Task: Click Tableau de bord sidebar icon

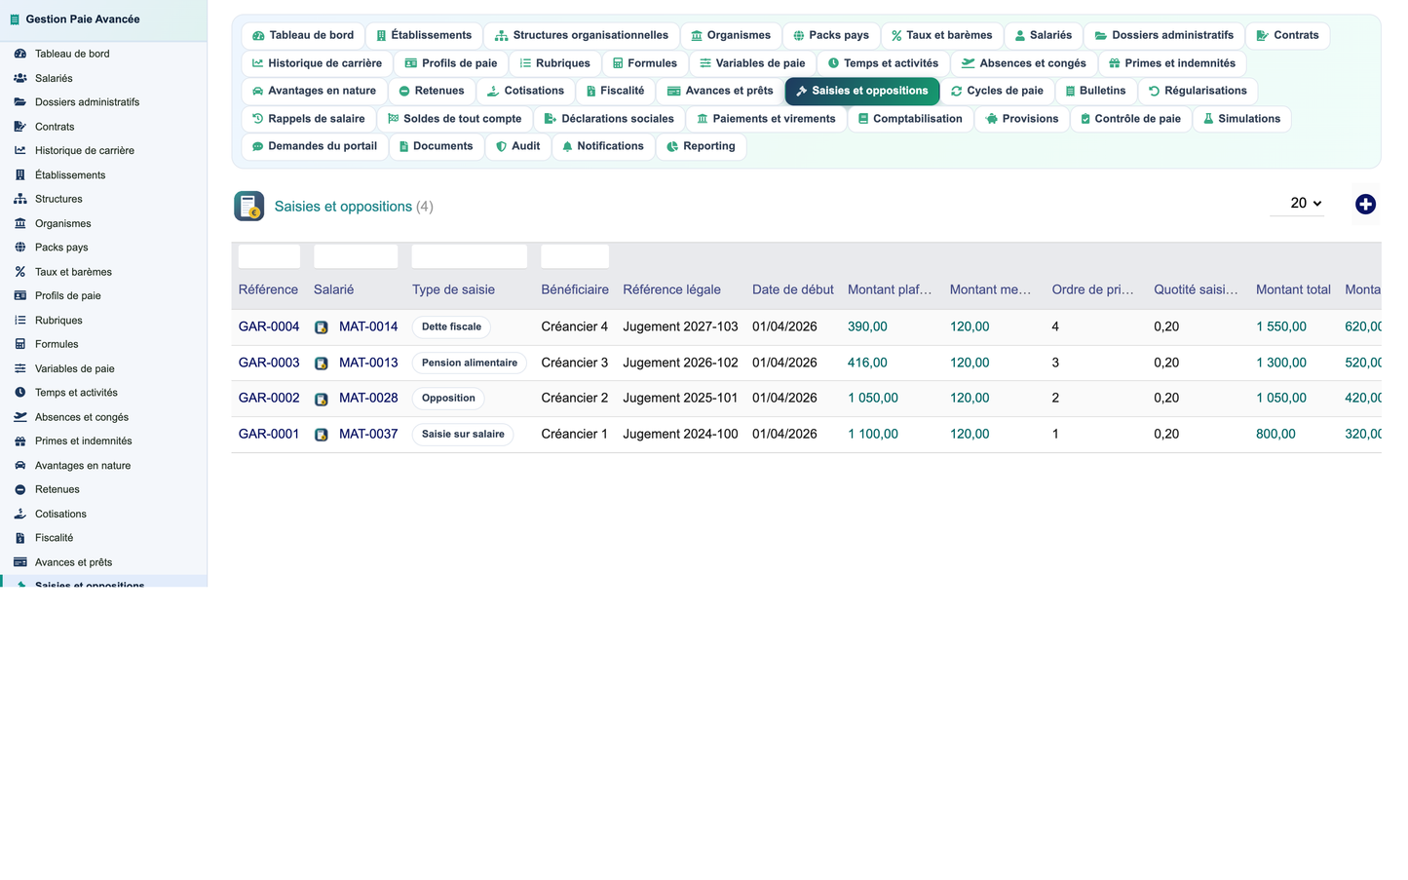Action: click(19, 54)
